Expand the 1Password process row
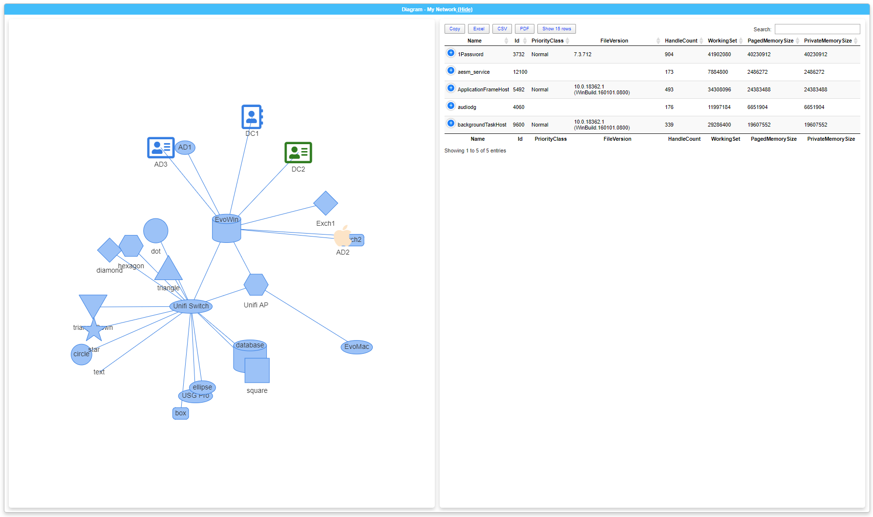Screen dimensions: 873x517 pos(450,53)
